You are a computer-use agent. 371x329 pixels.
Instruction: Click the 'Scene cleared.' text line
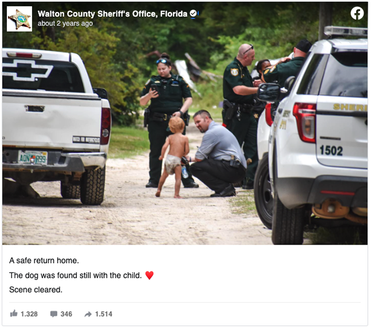coord(36,290)
